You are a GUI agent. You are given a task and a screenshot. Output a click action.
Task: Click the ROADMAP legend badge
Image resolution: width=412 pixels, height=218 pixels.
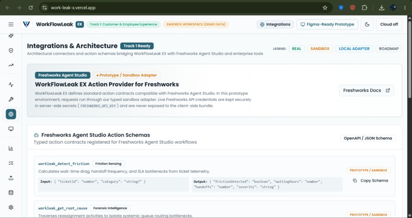[388, 49]
